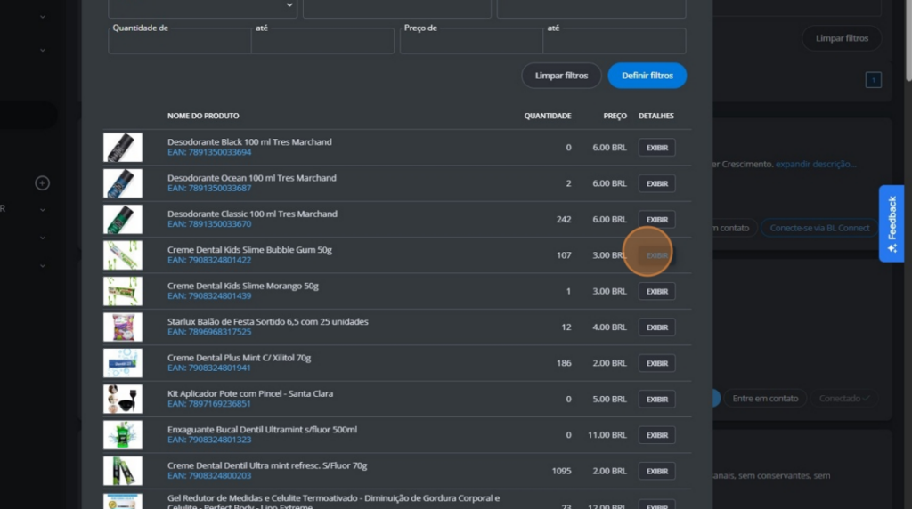Click page number 1 in background pagination
Viewport: 912px width, 509px height.
[x=873, y=79]
